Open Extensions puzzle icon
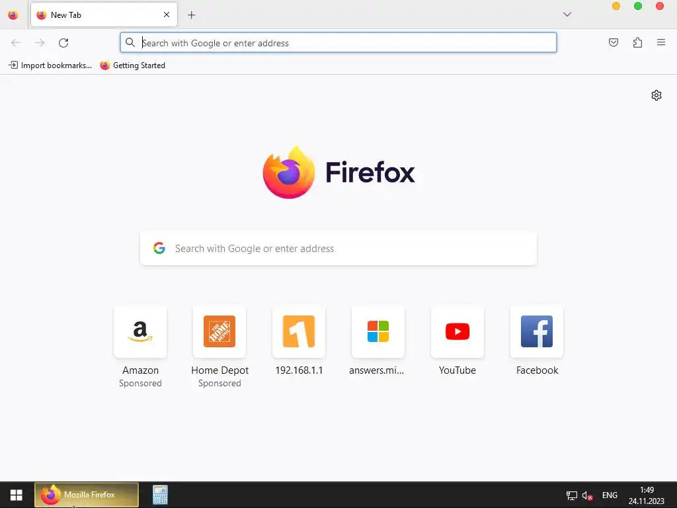The image size is (677, 508). click(637, 42)
